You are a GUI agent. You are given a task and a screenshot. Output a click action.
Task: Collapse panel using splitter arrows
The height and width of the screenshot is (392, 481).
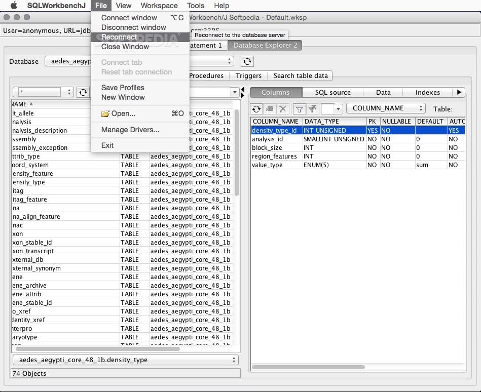[243, 92]
